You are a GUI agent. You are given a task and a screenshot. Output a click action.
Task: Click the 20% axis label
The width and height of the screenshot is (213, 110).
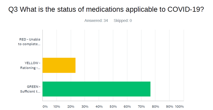71,106
